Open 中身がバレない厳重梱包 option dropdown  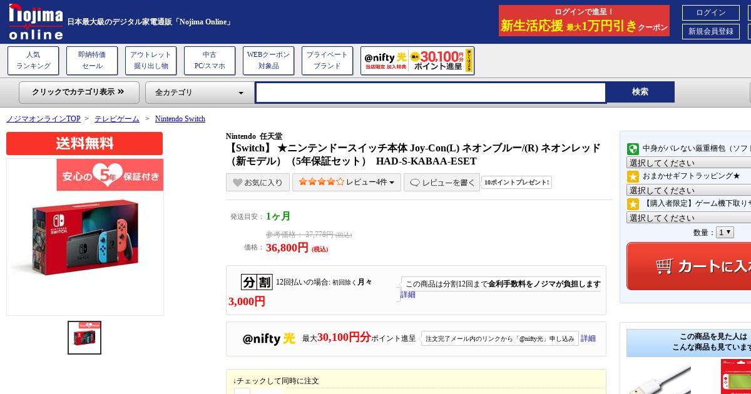pyautogui.click(x=688, y=163)
